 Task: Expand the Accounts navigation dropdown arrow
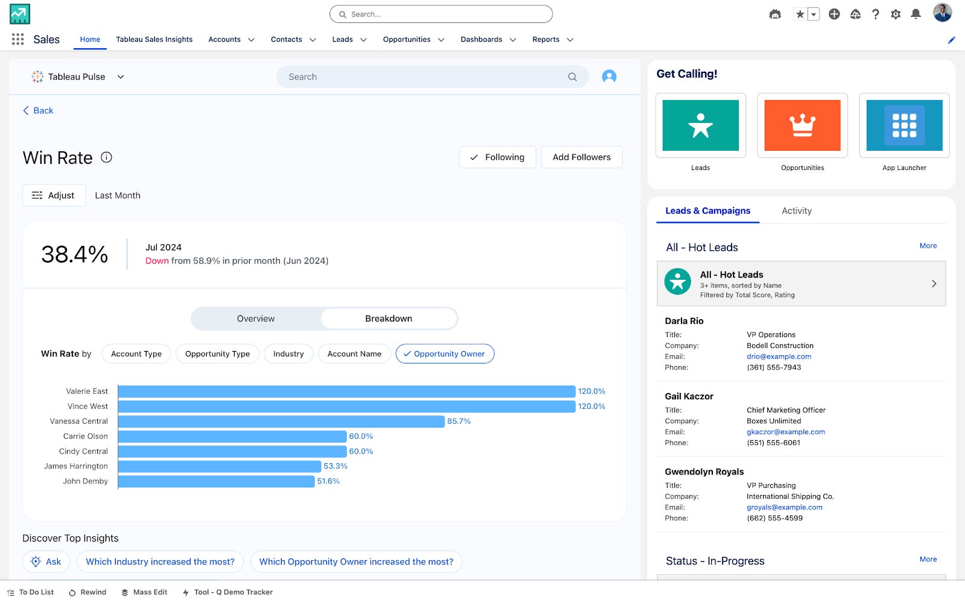(x=252, y=40)
